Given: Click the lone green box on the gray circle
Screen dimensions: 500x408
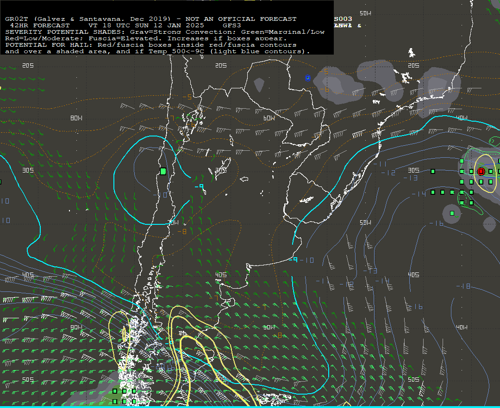Looking at the screenshot, I should pos(452,213).
